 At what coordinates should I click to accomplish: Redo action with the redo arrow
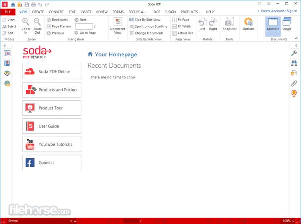pyautogui.click(x=47, y=4)
